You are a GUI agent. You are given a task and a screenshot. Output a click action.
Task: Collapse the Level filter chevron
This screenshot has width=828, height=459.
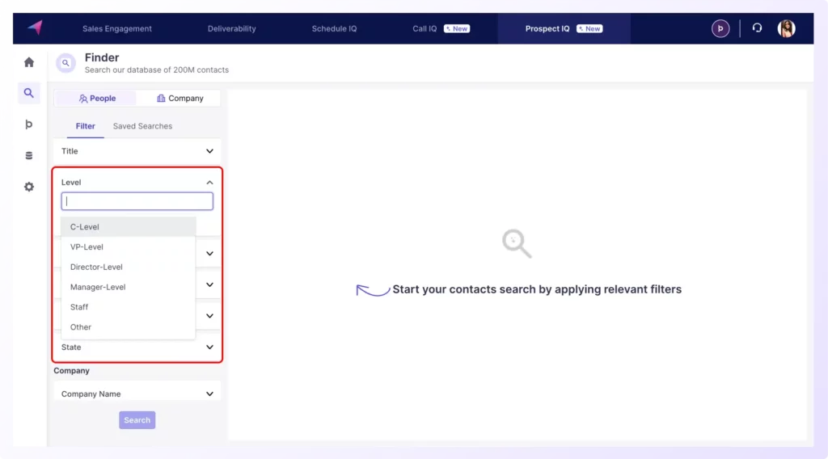click(209, 183)
